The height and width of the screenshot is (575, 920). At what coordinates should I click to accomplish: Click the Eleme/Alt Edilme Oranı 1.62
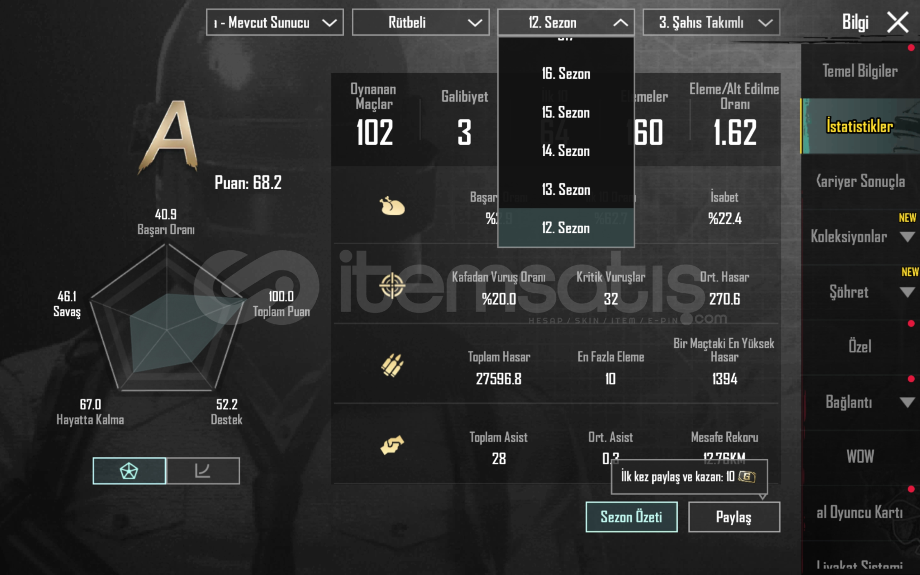click(x=735, y=133)
